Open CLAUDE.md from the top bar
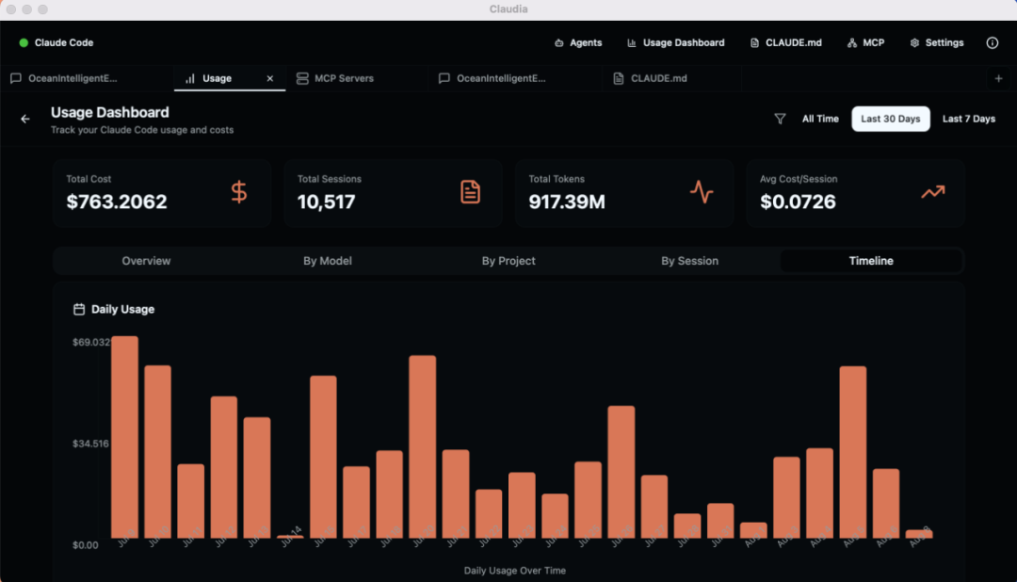This screenshot has height=582, width=1017. (x=785, y=43)
